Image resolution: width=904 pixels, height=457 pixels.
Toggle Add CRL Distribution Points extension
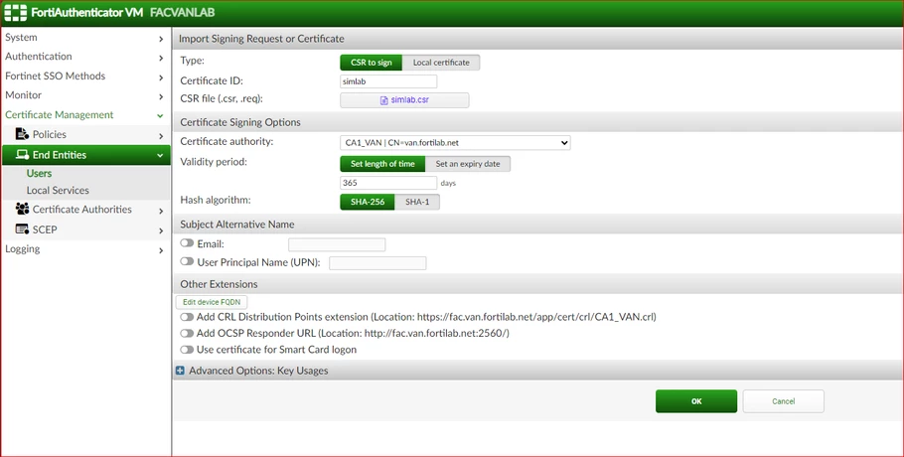187,317
